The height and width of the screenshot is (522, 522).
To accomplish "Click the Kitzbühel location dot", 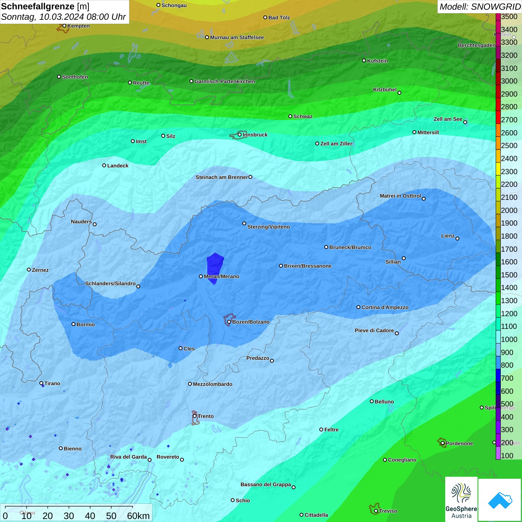I will (x=399, y=93).
